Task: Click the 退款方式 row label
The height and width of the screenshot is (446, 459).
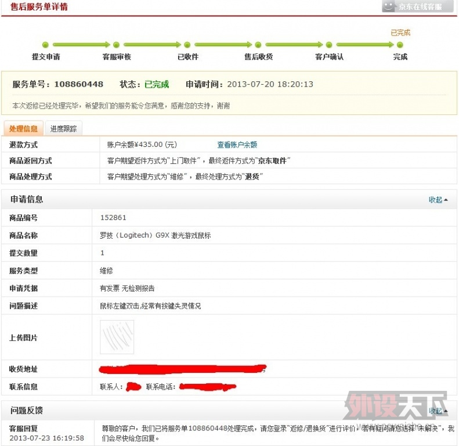Action: click(x=23, y=145)
